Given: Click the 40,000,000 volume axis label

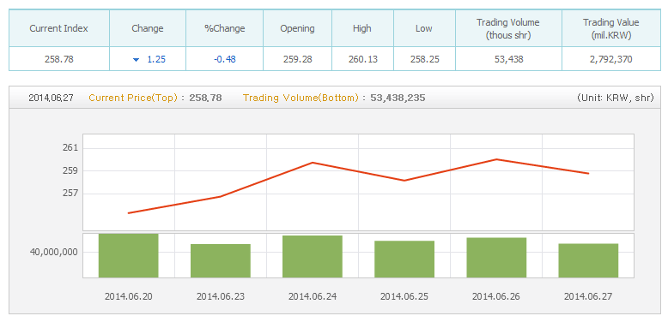Looking at the screenshot, I should click(x=54, y=252).
